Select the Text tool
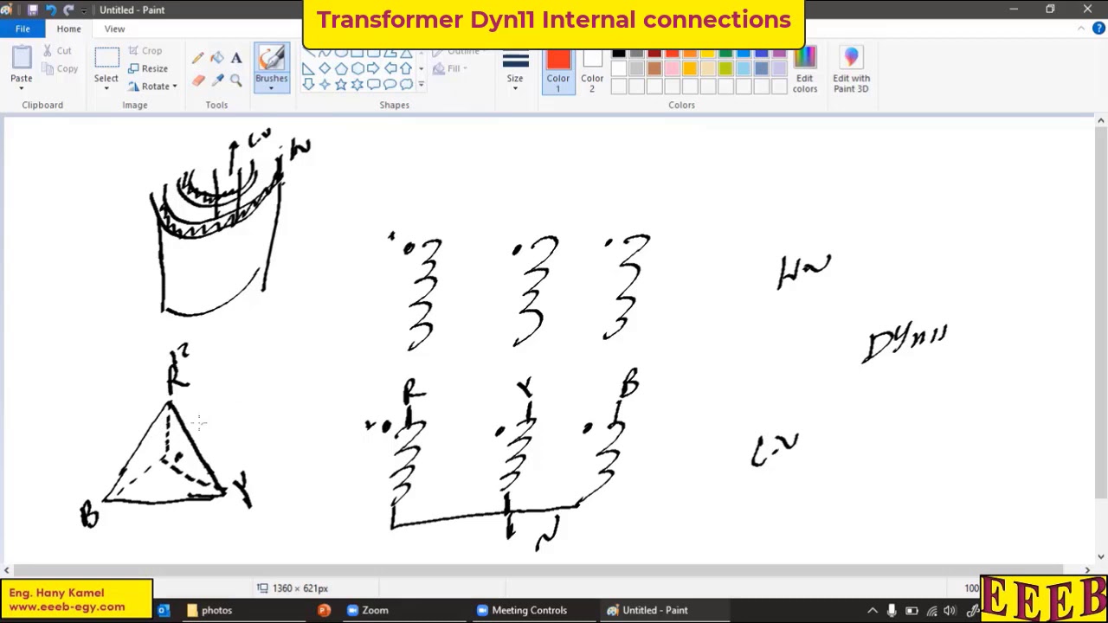 click(x=236, y=58)
